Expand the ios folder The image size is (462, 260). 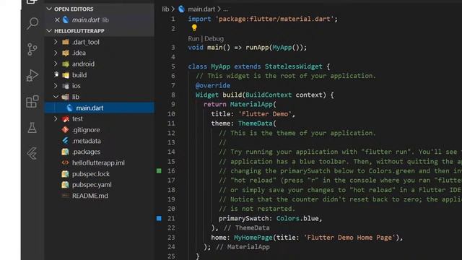click(56, 86)
